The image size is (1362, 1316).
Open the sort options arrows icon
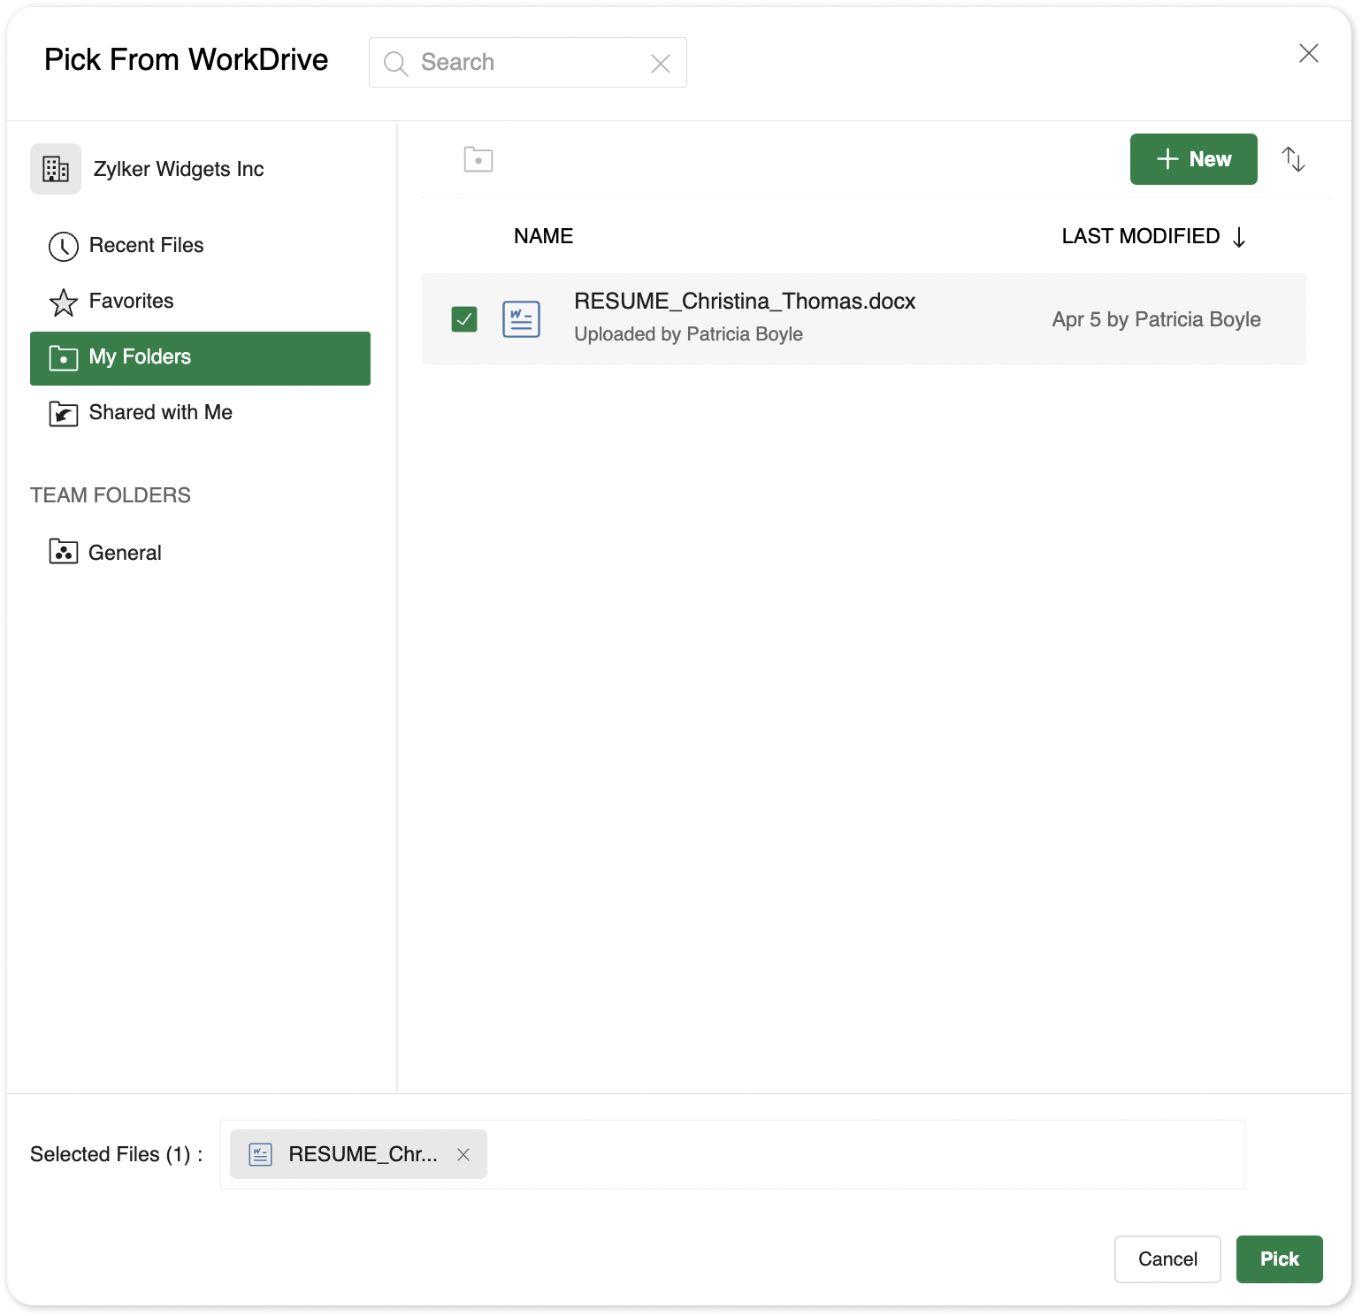point(1294,159)
